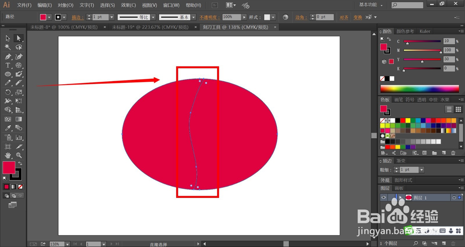The height and width of the screenshot is (247, 465).
Task: Open the 对象(O) menu
Action: [x=65, y=5]
